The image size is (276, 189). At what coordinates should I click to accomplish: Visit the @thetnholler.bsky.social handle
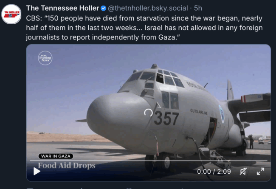click(x=148, y=8)
